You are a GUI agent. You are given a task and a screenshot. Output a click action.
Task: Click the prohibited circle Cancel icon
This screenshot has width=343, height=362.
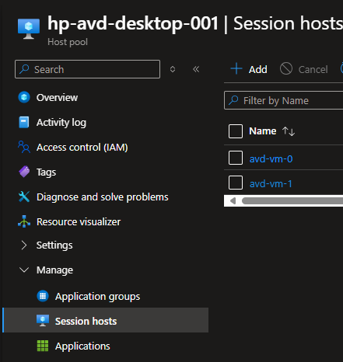tap(286, 69)
